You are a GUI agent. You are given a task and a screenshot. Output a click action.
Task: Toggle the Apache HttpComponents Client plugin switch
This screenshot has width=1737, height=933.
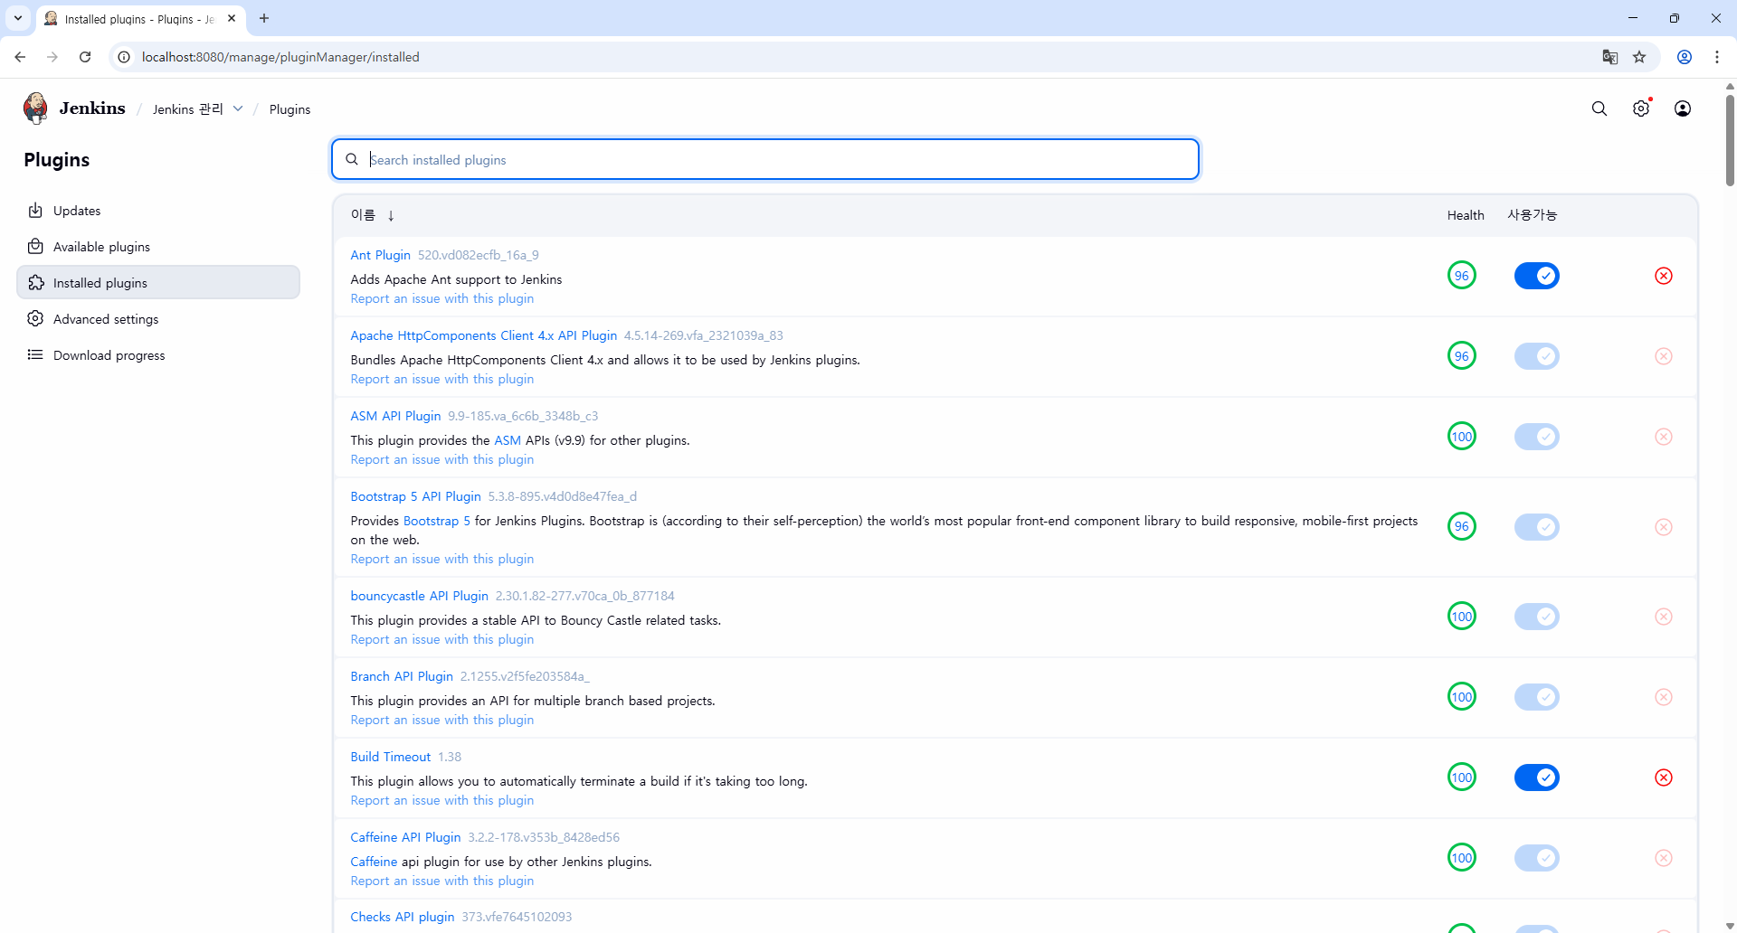pyautogui.click(x=1537, y=356)
